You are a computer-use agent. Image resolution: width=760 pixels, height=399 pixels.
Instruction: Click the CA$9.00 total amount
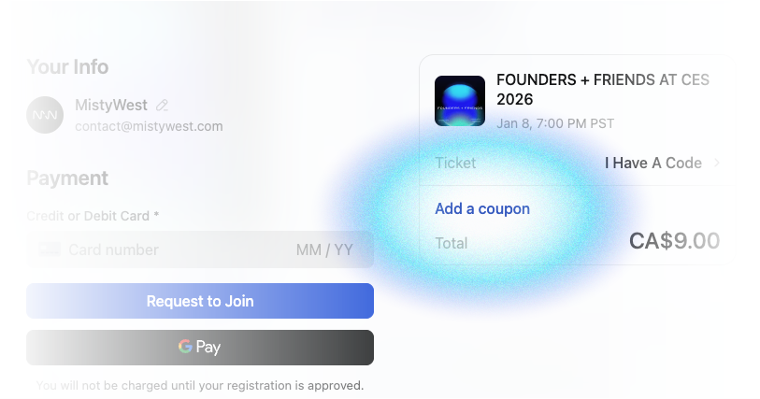click(x=674, y=241)
